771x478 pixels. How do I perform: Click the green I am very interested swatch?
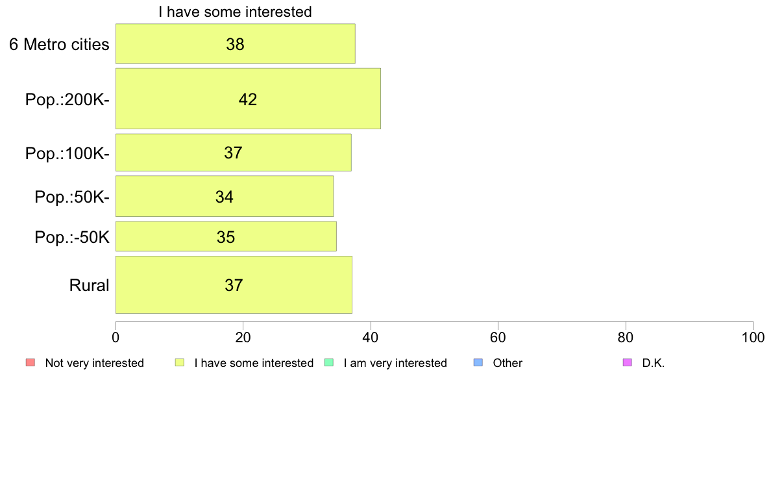pyautogui.click(x=329, y=363)
